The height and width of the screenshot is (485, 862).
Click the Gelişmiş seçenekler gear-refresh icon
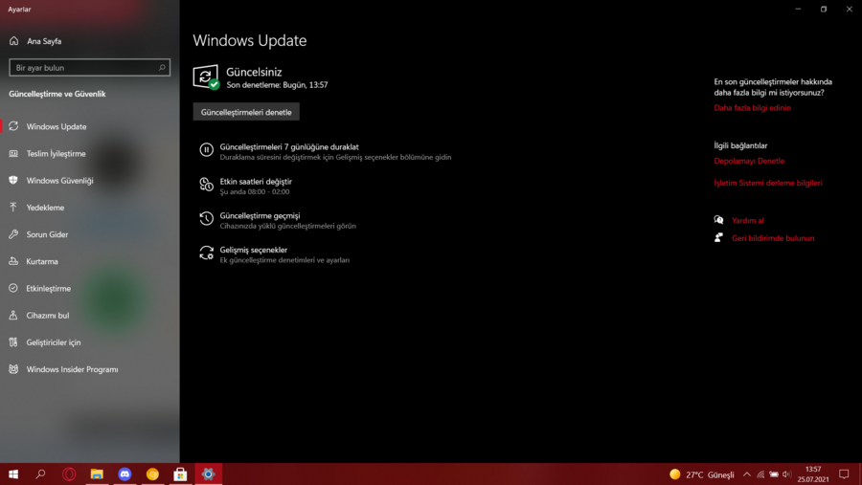(x=206, y=253)
